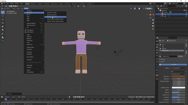Open the Output properties tab
This screenshot has width=188, height=105.
click(x=157, y=47)
